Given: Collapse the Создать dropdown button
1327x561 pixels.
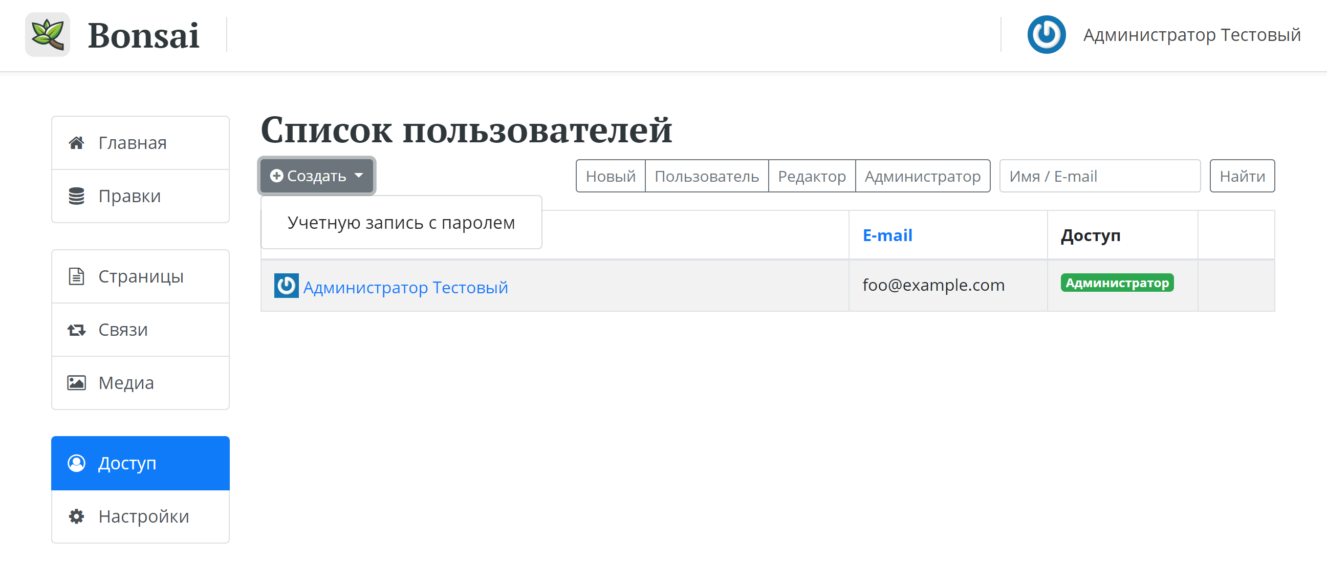Looking at the screenshot, I should 316,176.
